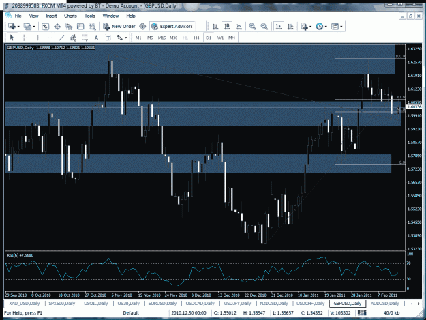The height and width of the screenshot is (320, 426).
Task: Open the Strategy Tester panel
Action: click(93, 27)
